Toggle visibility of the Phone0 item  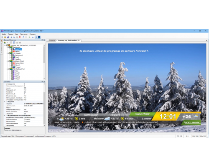click(12, 77)
